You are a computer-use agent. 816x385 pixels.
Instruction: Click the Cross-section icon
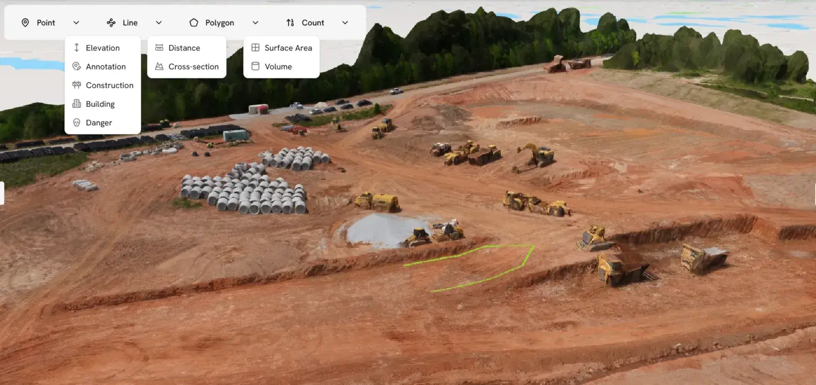159,66
